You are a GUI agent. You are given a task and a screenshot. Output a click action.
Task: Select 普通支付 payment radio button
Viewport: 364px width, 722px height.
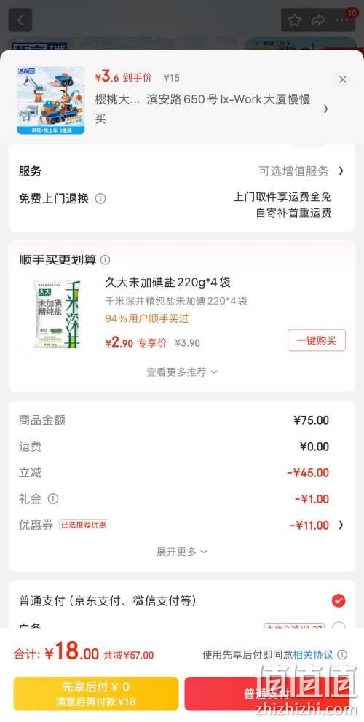[x=339, y=600]
